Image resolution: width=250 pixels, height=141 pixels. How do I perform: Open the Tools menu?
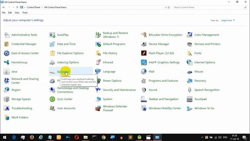coord(25,13)
